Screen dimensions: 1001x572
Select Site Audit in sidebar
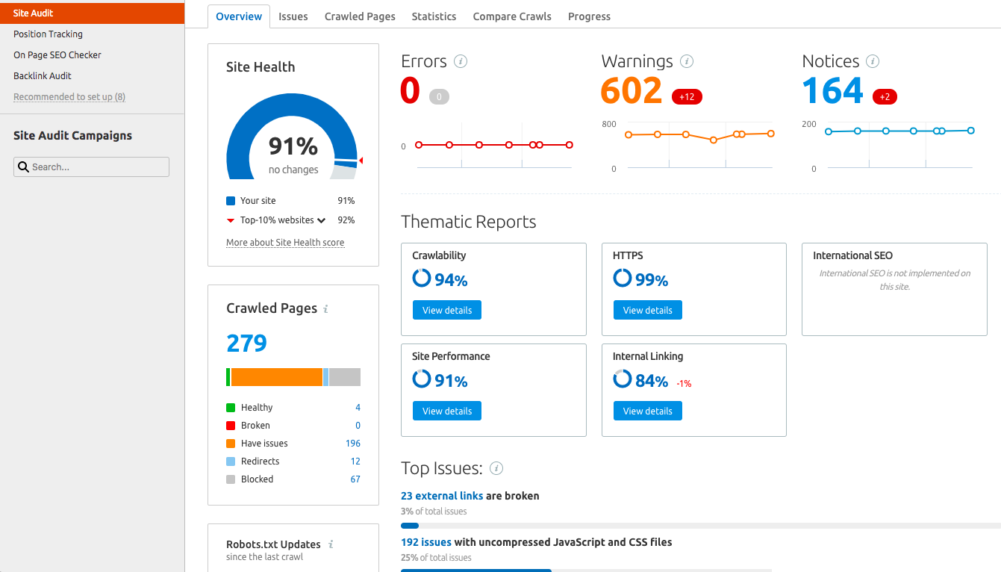(x=92, y=13)
